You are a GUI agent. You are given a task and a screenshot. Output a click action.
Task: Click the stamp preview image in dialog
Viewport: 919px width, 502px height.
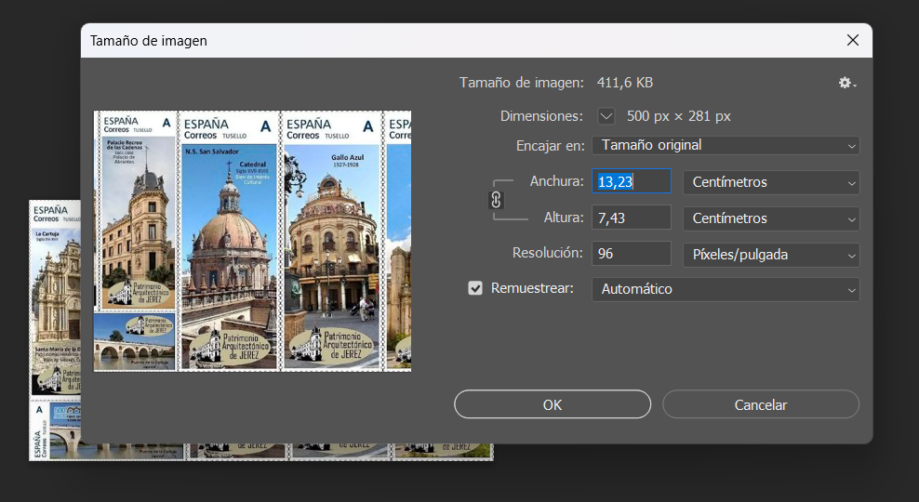click(252, 242)
